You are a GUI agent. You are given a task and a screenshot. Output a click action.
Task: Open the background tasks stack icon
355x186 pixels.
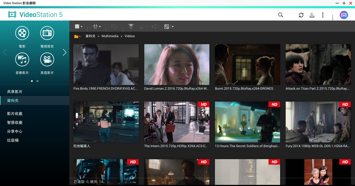point(312,15)
